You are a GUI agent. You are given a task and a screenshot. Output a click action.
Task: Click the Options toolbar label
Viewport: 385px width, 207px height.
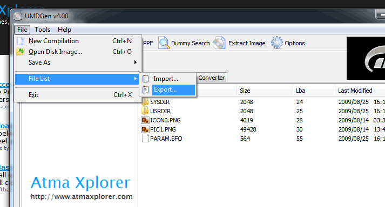295,43
